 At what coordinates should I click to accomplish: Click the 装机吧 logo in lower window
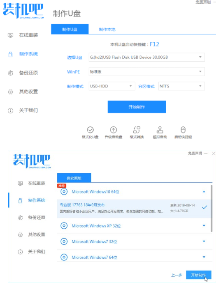32,161
